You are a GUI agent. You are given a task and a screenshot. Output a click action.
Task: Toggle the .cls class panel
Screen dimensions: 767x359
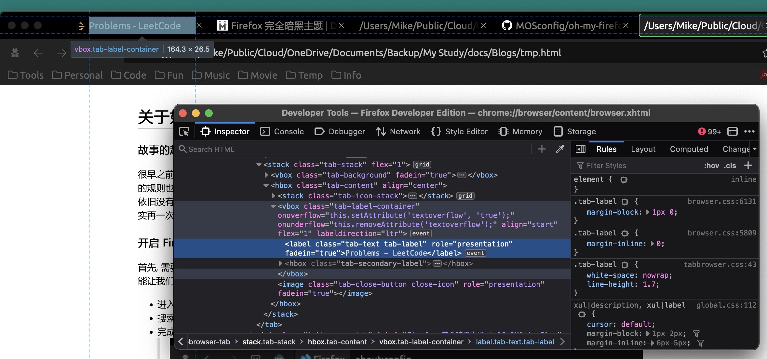tap(730, 166)
